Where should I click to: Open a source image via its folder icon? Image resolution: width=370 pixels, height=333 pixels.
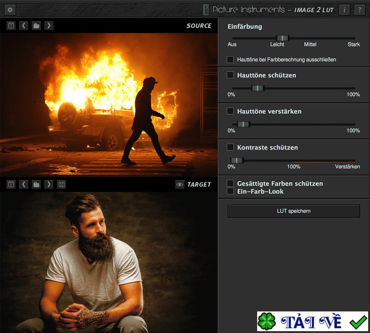tap(36, 26)
